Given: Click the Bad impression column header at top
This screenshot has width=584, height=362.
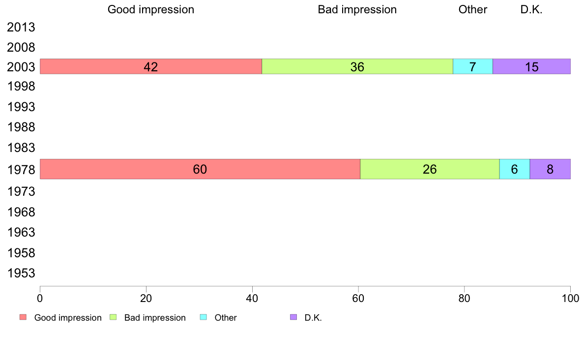Looking at the screenshot, I should [x=357, y=10].
